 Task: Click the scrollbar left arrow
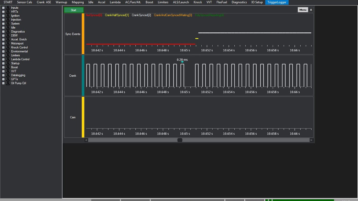tap(86, 140)
